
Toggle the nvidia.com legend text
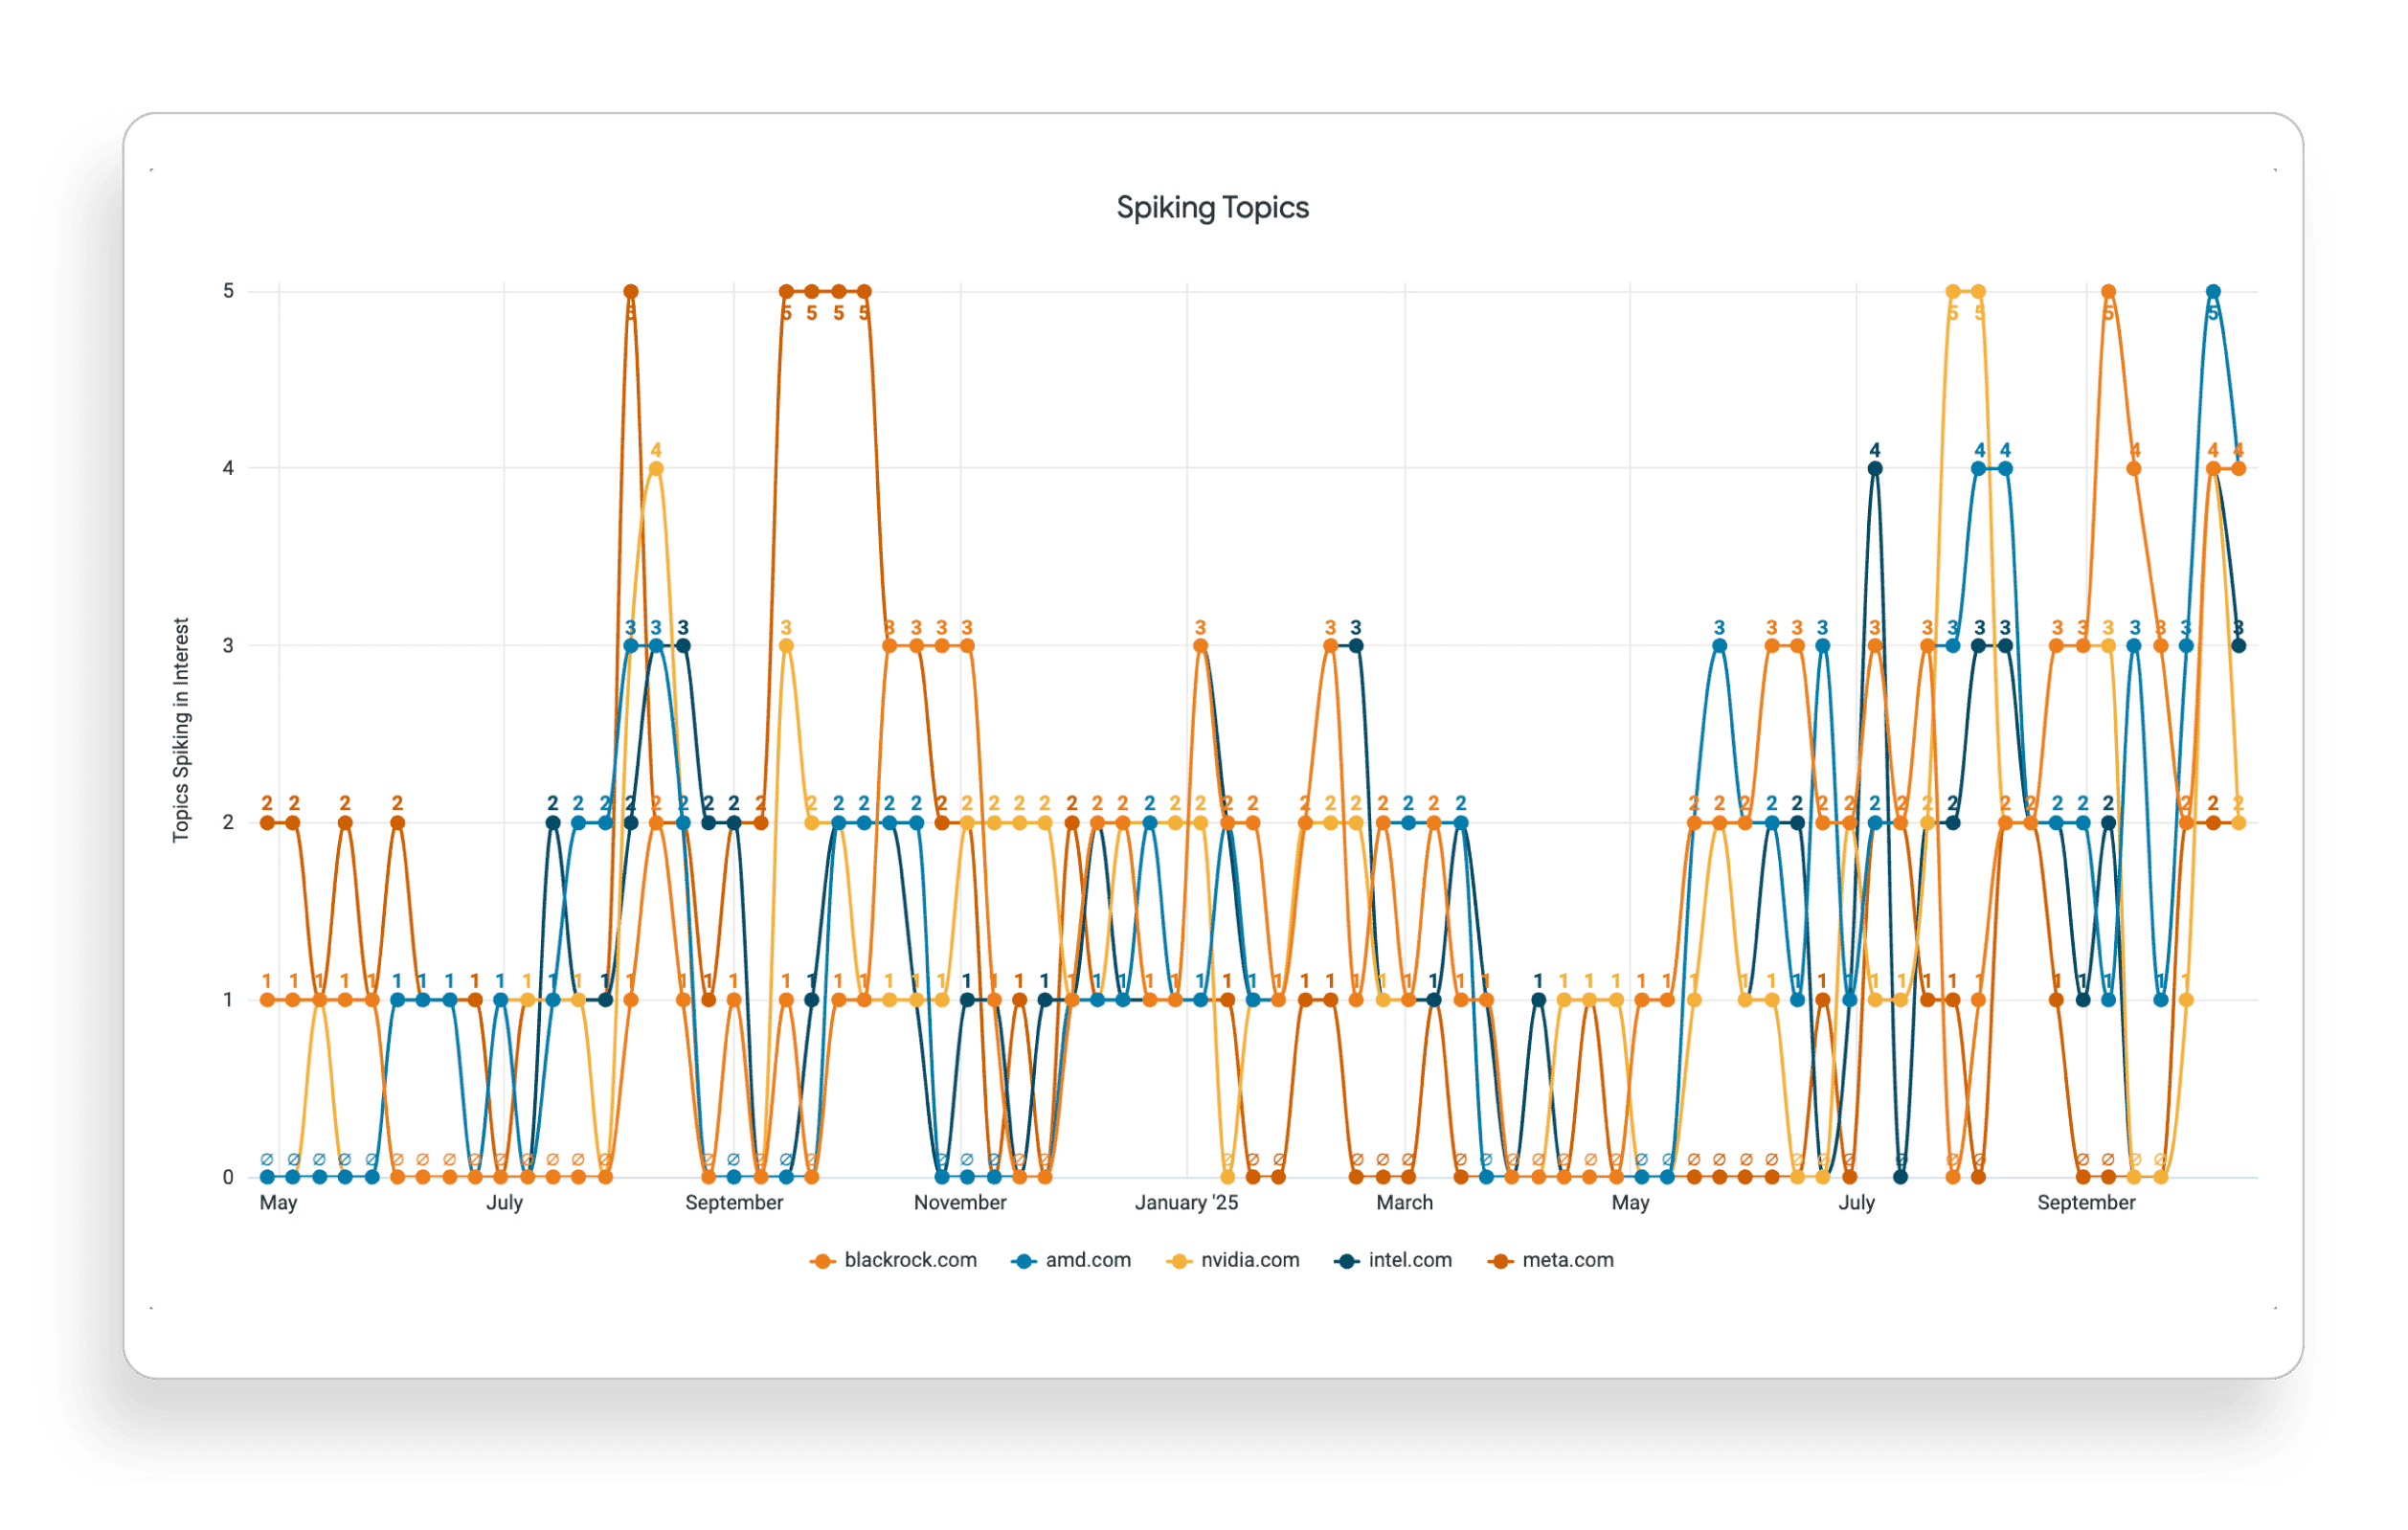pyautogui.click(x=1250, y=1260)
